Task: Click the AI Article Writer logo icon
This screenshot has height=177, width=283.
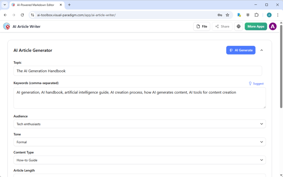Action: tap(6, 26)
